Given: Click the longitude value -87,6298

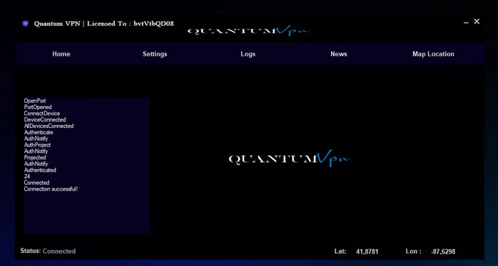Looking at the screenshot, I should pos(443,251).
